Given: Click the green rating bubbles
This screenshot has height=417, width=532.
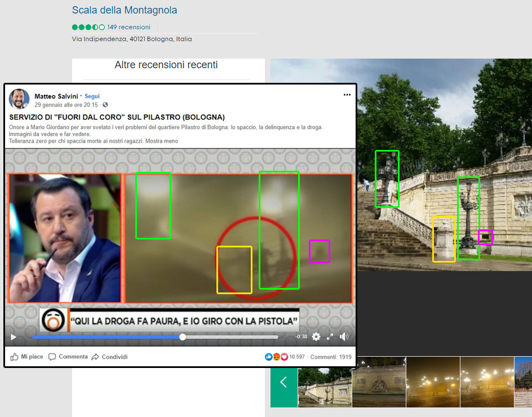Looking at the screenshot, I should click(88, 27).
